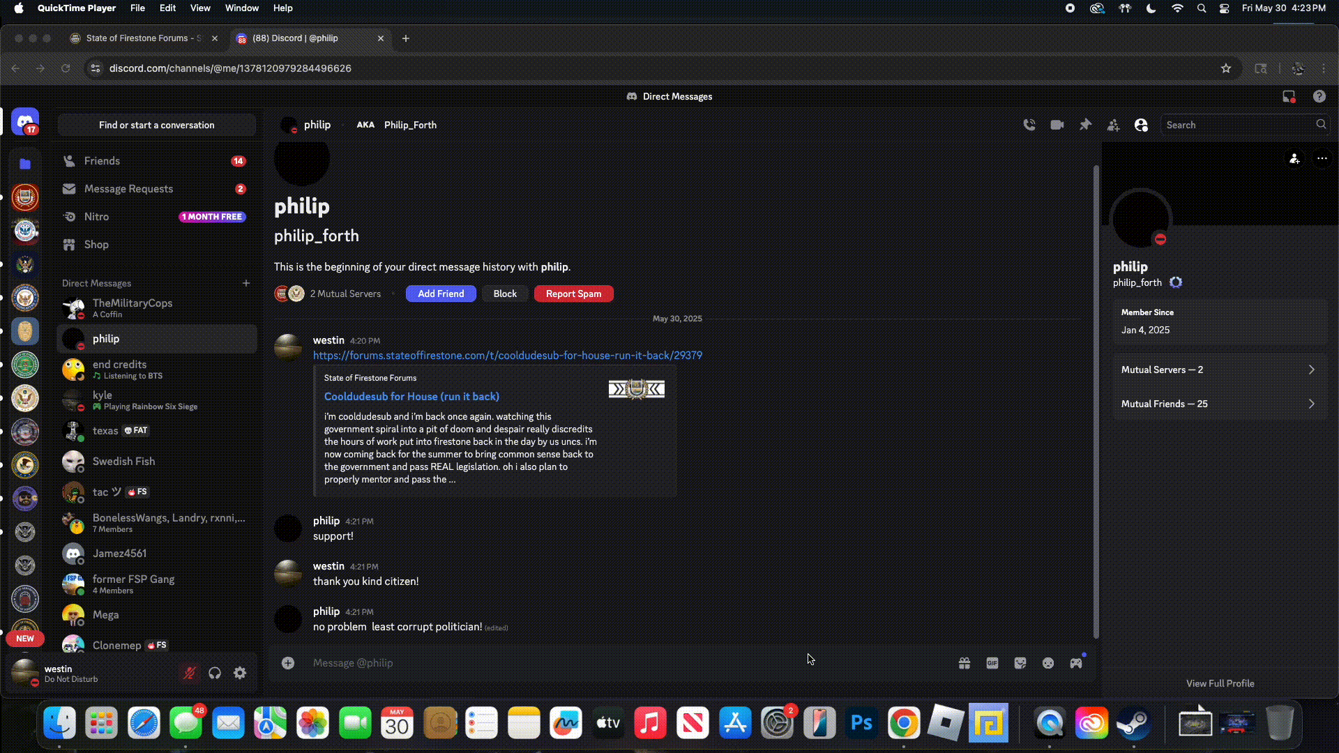Start a video call icon

click(1057, 125)
